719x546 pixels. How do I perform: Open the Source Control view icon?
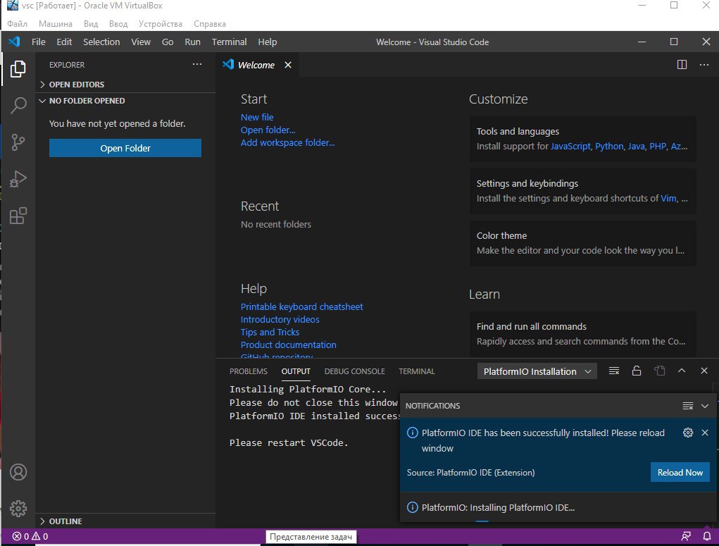pos(18,142)
